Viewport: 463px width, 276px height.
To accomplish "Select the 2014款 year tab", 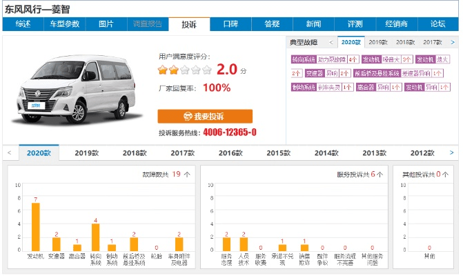I will click(x=326, y=153).
